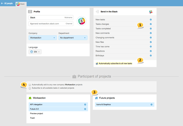183x126 pixels.
Task: Toggle Reactions notification check
Action: coord(151,51)
